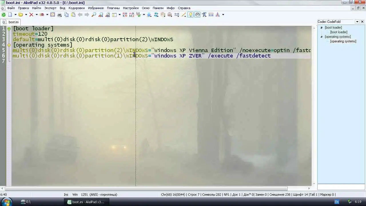Click the redo right arrow icon
The height and width of the screenshot is (206, 366).
tap(87, 15)
